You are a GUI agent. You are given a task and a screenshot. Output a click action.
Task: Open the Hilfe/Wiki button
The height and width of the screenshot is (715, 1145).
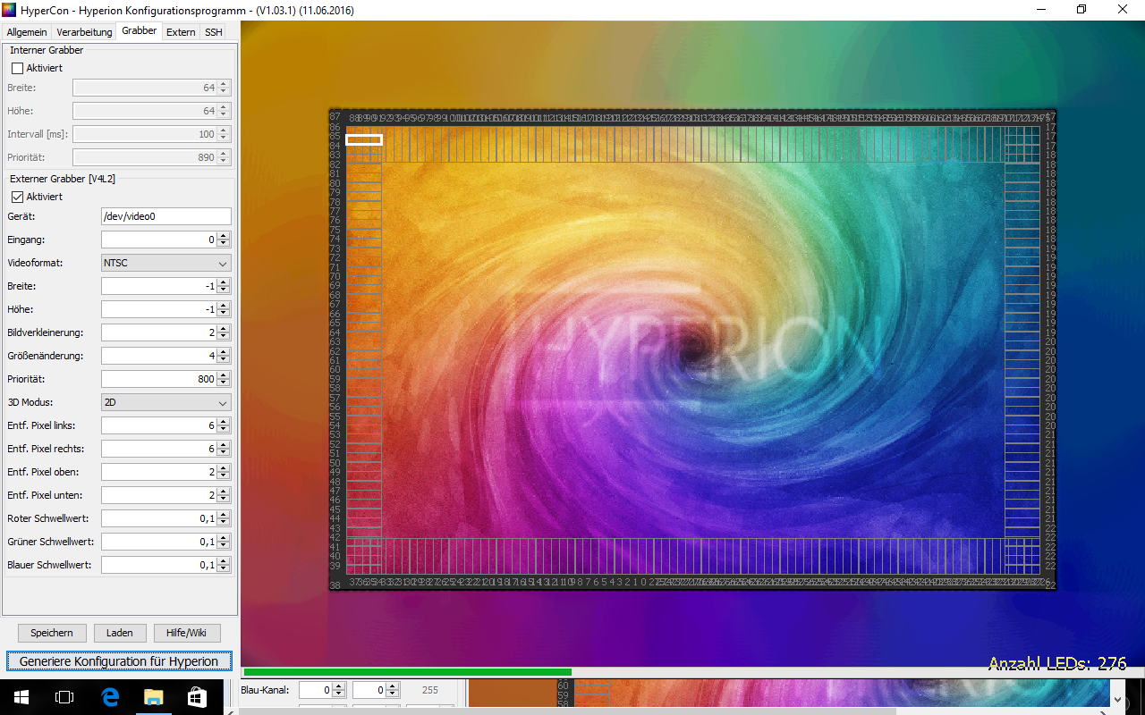coord(186,633)
